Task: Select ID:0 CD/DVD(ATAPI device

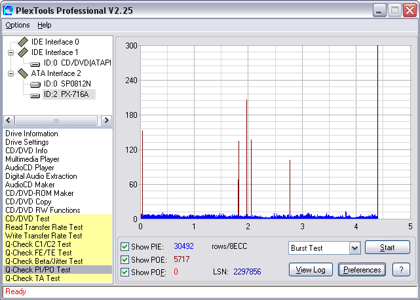Action: 77,63
